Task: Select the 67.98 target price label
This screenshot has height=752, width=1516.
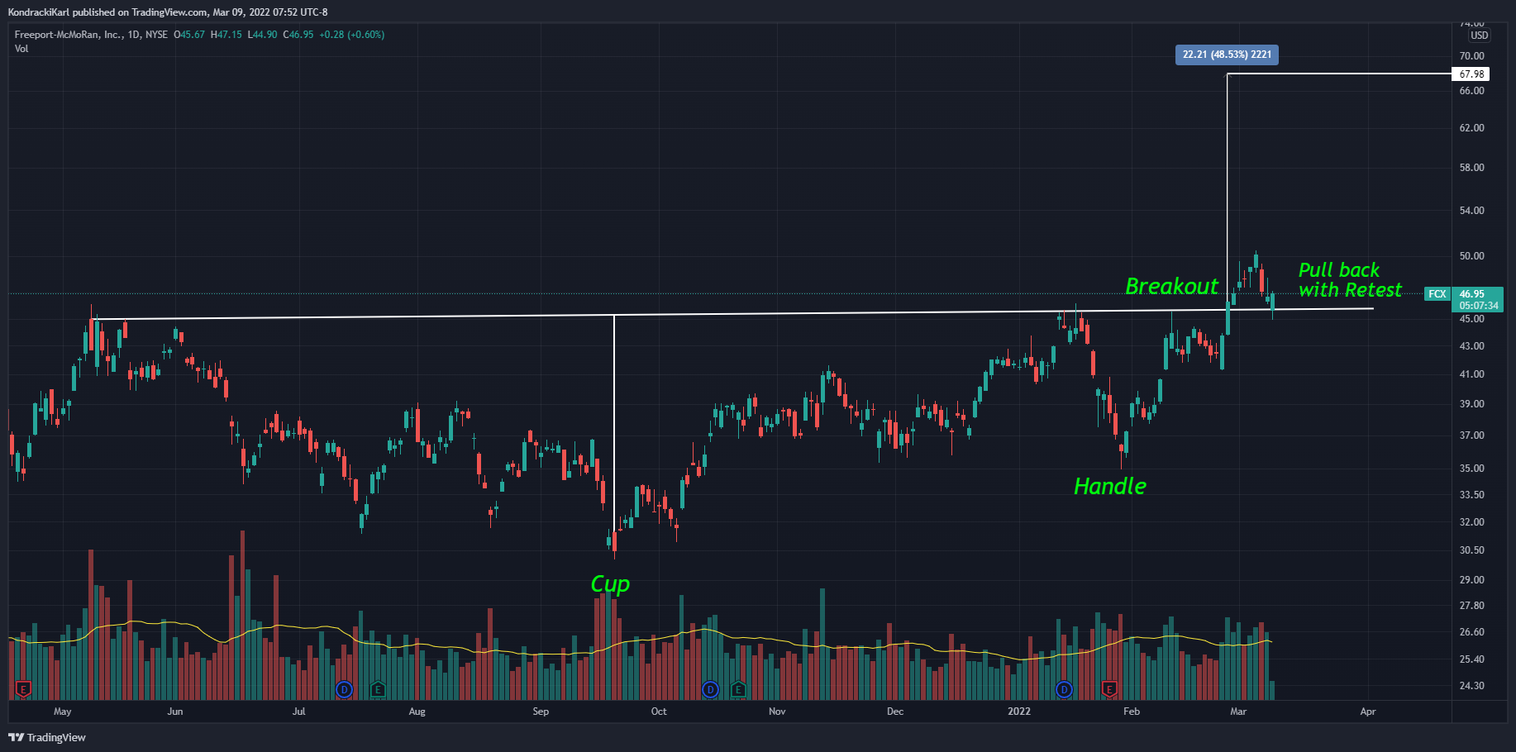Action: tap(1471, 74)
